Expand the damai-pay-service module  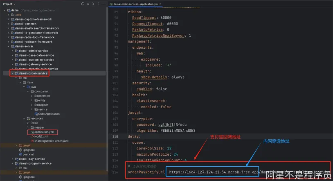tap(12, 159)
